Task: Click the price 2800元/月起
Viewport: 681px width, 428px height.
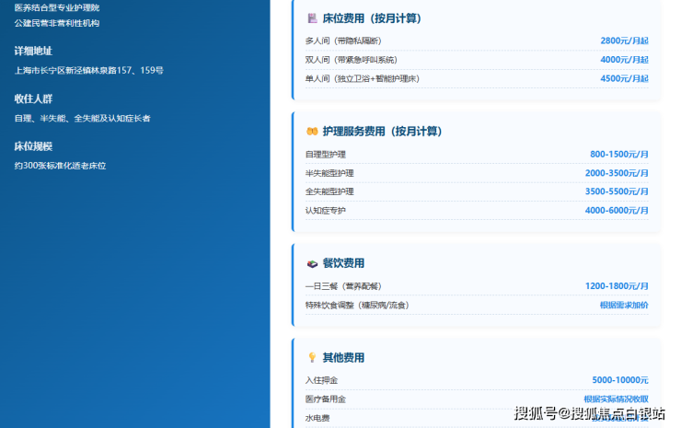Action: (624, 40)
